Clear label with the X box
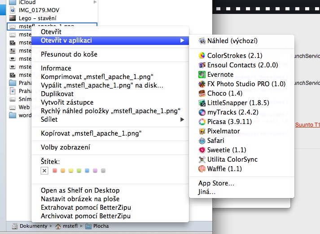Image resolution: width=320 pixels, height=234 pixels. click(x=44, y=171)
